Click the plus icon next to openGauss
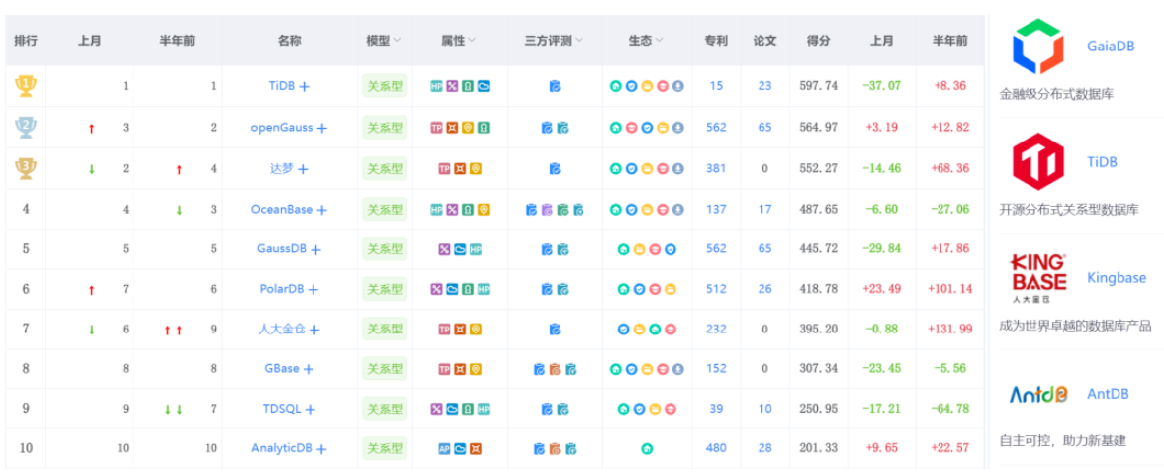Viewport: 1164px width, 474px height. (322, 128)
